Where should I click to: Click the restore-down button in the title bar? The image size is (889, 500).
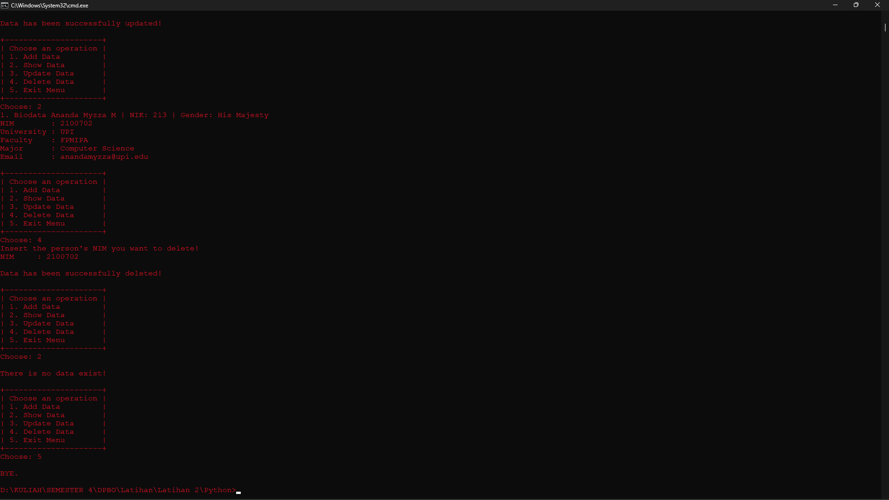pyautogui.click(x=856, y=5)
